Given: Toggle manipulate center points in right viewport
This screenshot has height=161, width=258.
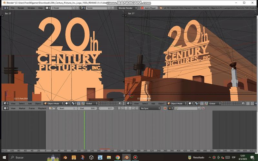Looking at the screenshot, I should [x=202, y=103].
